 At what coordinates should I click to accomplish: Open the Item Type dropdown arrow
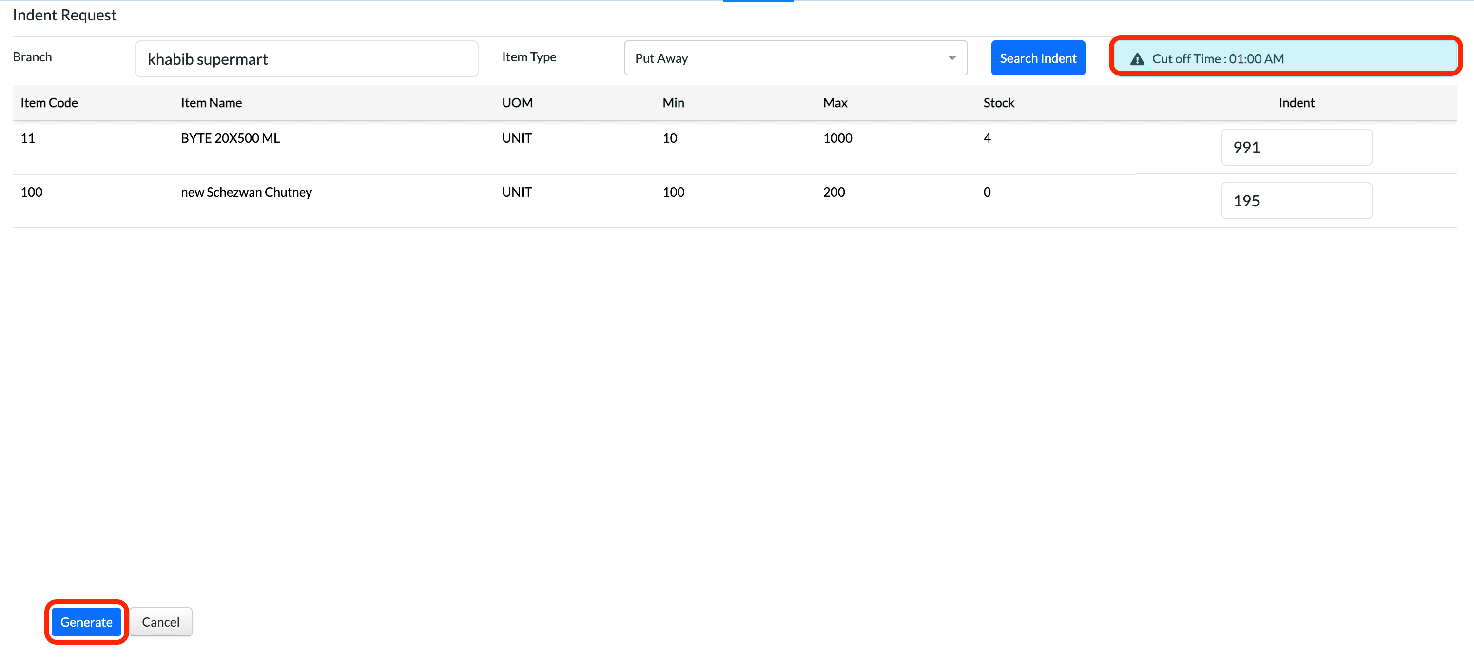click(951, 58)
